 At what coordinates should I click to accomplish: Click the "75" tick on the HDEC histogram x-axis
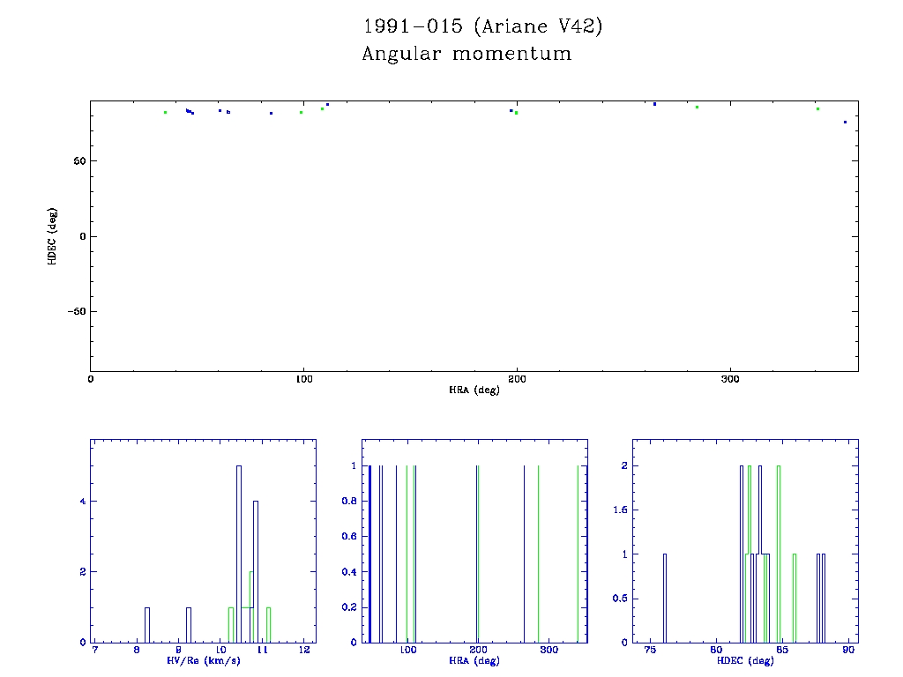650,650
